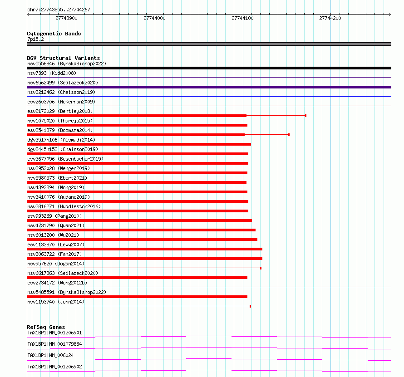Click the 27743900 ruler position label
This screenshot has height=377, width=404.
coord(66,18)
